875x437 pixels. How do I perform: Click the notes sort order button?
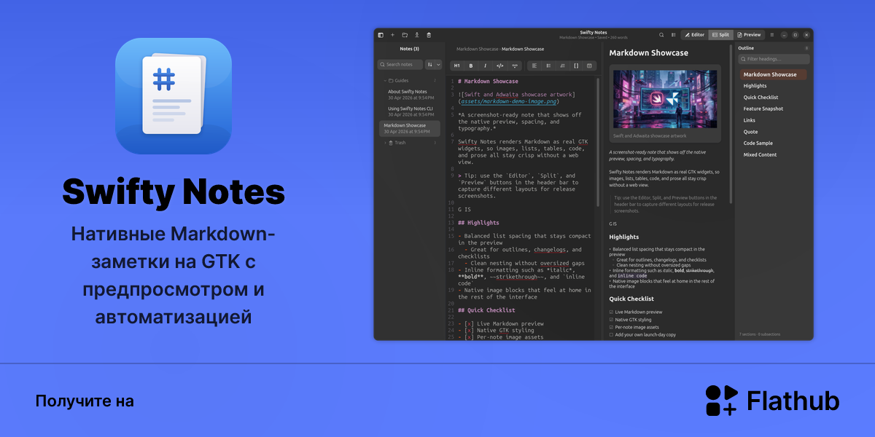(429, 65)
